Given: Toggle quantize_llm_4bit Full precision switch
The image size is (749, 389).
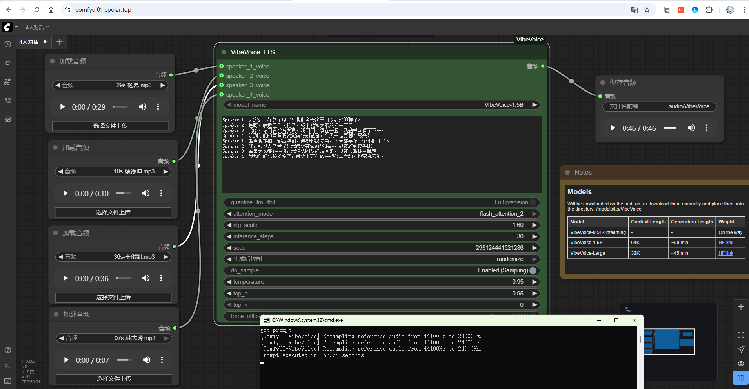Looking at the screenshot, I should coord(533,202).
